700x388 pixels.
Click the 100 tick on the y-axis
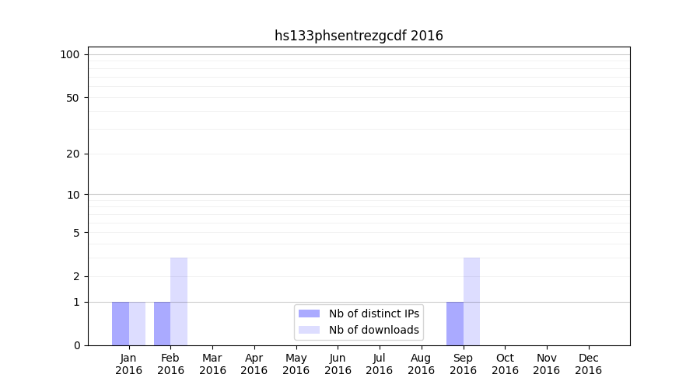click(x=71, y=54)
